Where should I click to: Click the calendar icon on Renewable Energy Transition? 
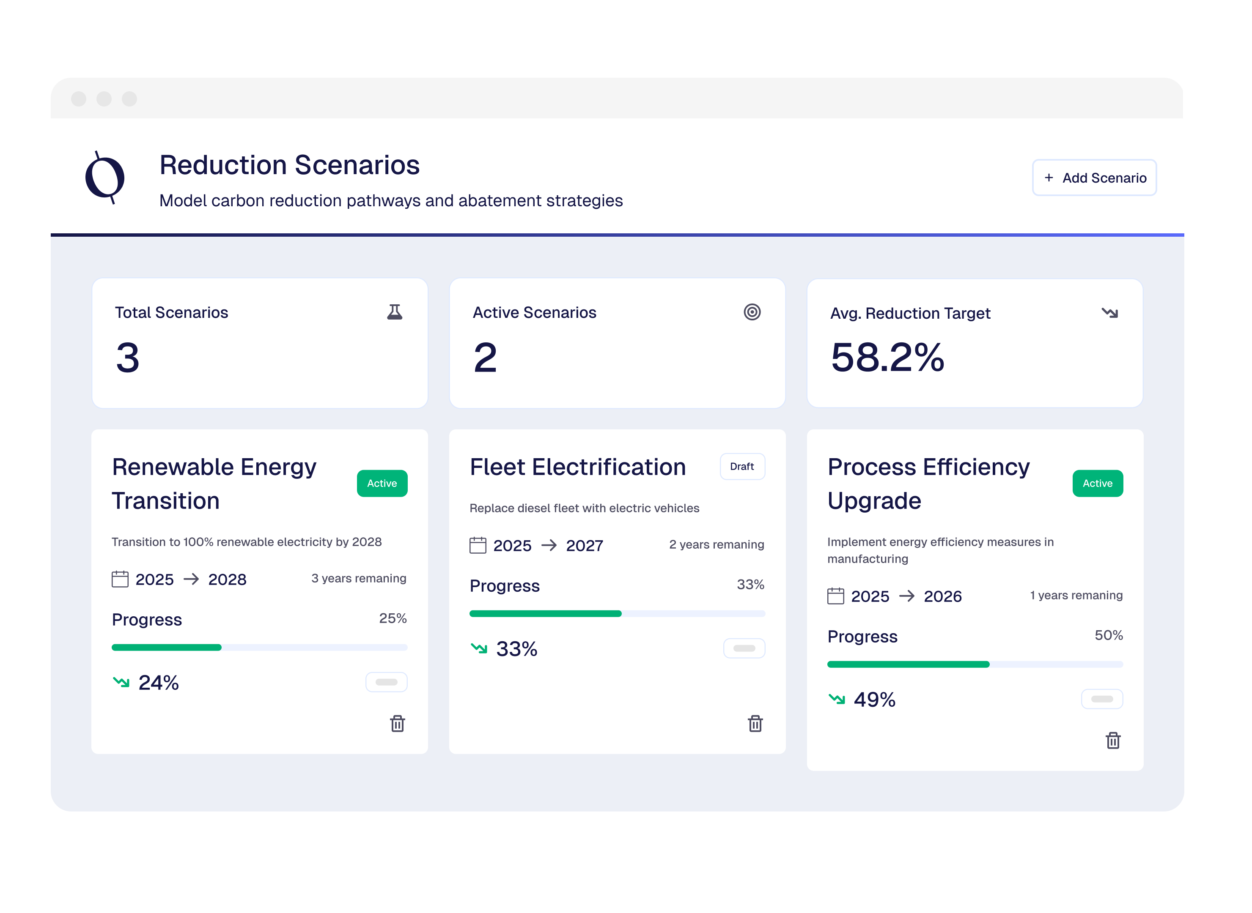[x=120, y=579]
